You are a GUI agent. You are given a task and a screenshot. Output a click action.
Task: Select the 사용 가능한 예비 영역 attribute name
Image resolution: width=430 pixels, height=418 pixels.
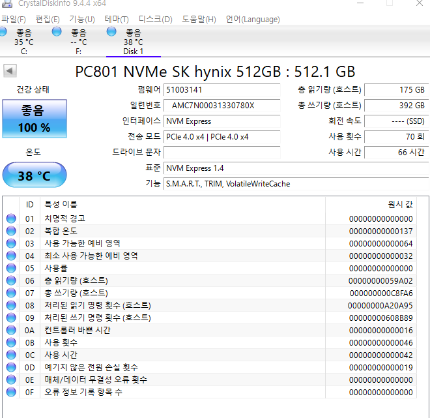82,243
